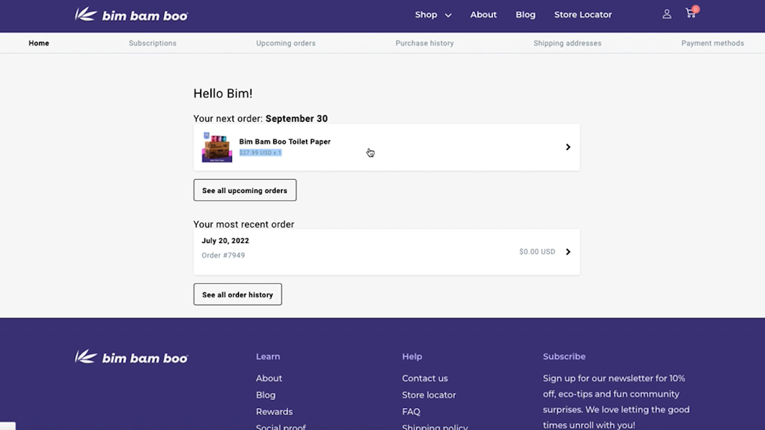Open the shopping cart icon

tap(692, 13)
